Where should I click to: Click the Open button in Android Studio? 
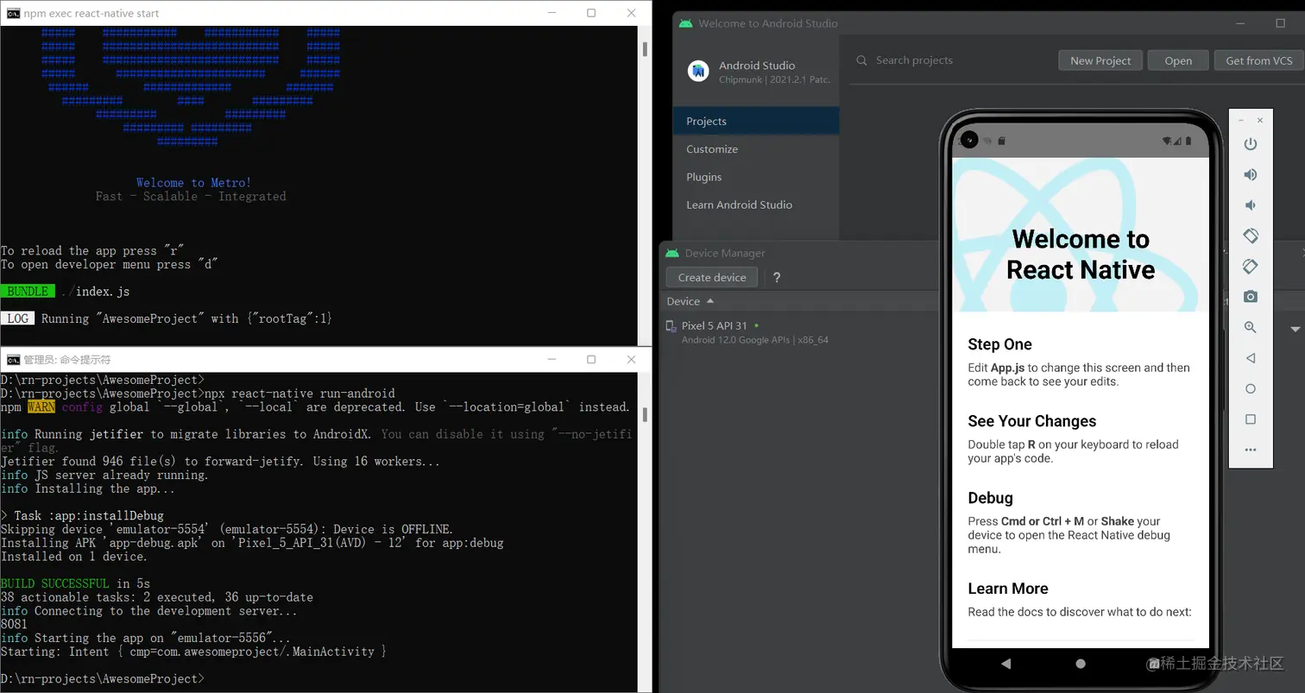click(1178, 60)
